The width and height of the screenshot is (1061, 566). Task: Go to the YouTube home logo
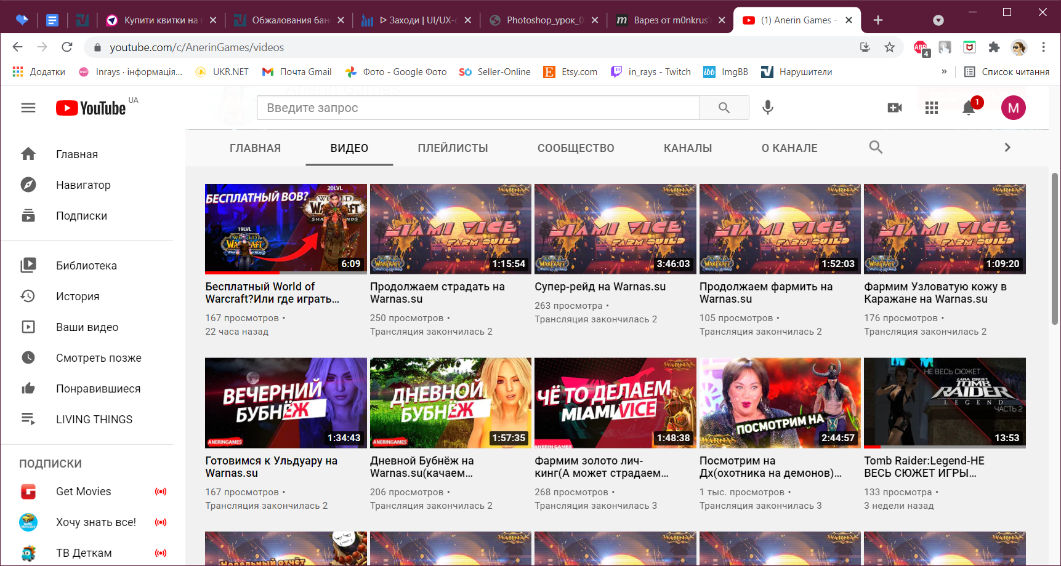[x=91, y=108]
